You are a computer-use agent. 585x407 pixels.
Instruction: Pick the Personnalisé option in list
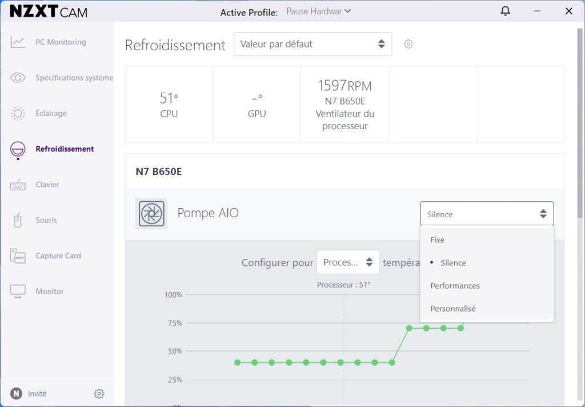(453, 309)
